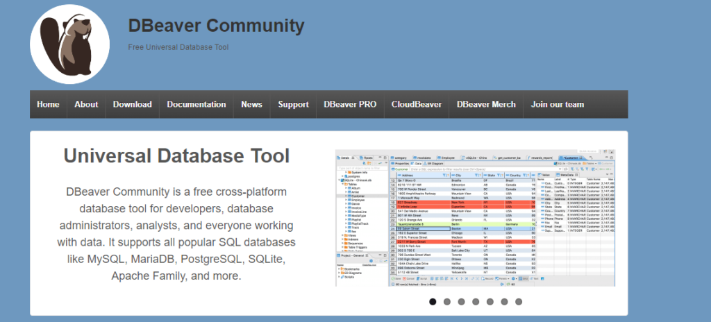The width and height of the screenshot is (711, 322).
Task: Visit the News section
Action: pyautogui.click(x=251, y=104)
